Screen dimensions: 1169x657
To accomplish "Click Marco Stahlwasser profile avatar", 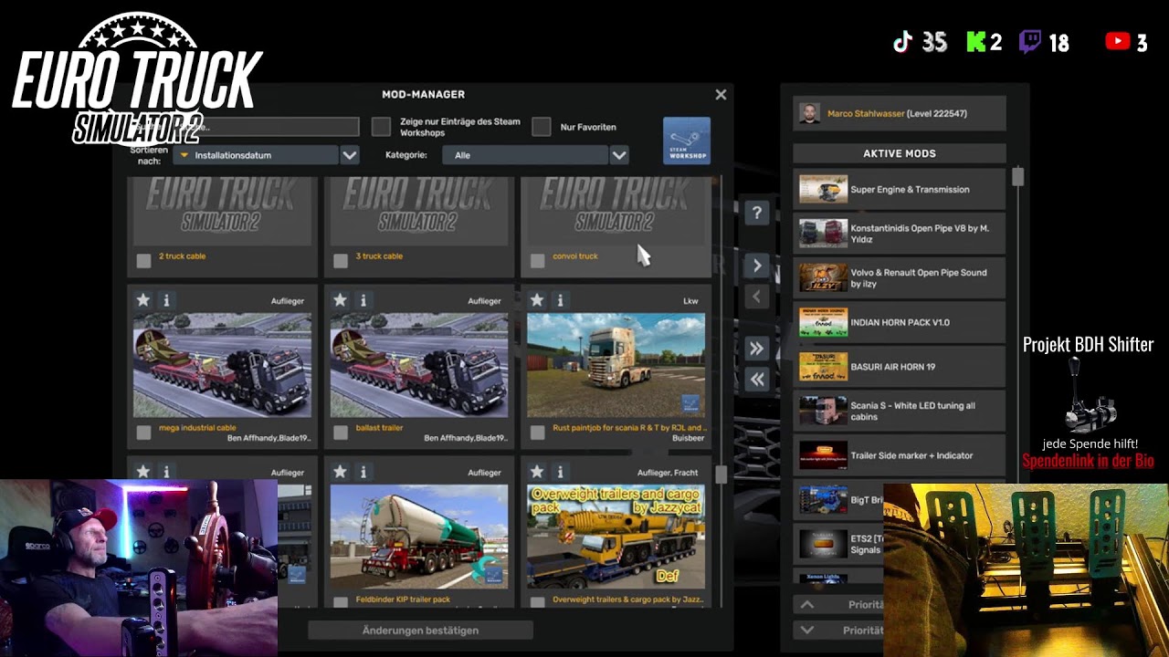I will [x=809, y=113].
